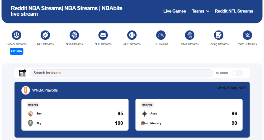Viewport: 264px width, 140px height.
Task: Open the Sun vs Sky game card
Action: point(75,114)
